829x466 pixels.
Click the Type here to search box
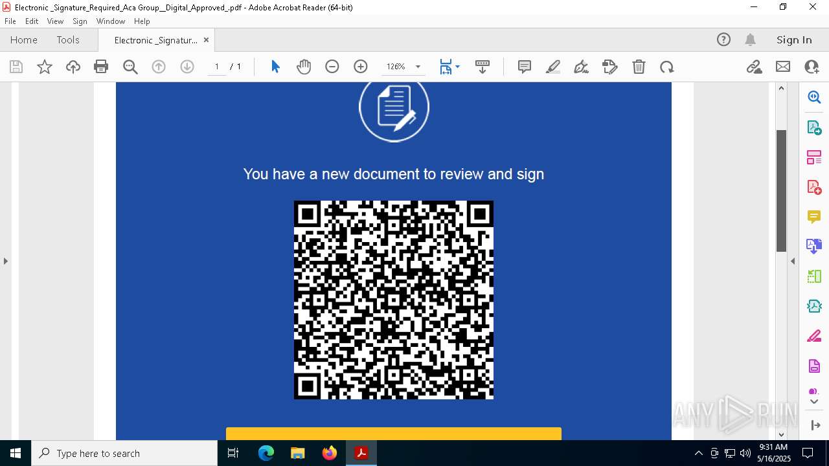[124, 453]
